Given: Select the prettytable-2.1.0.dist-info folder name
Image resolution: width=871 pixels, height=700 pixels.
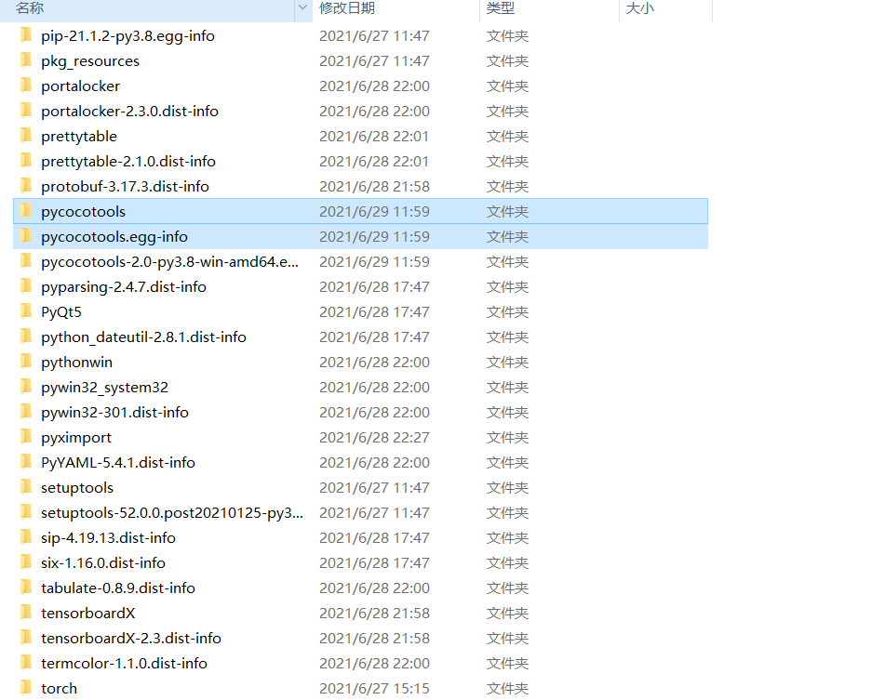Looking at the screenshot, I should coord(128,162).
